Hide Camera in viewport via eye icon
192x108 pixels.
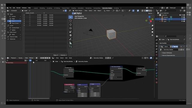coord(182,17)
